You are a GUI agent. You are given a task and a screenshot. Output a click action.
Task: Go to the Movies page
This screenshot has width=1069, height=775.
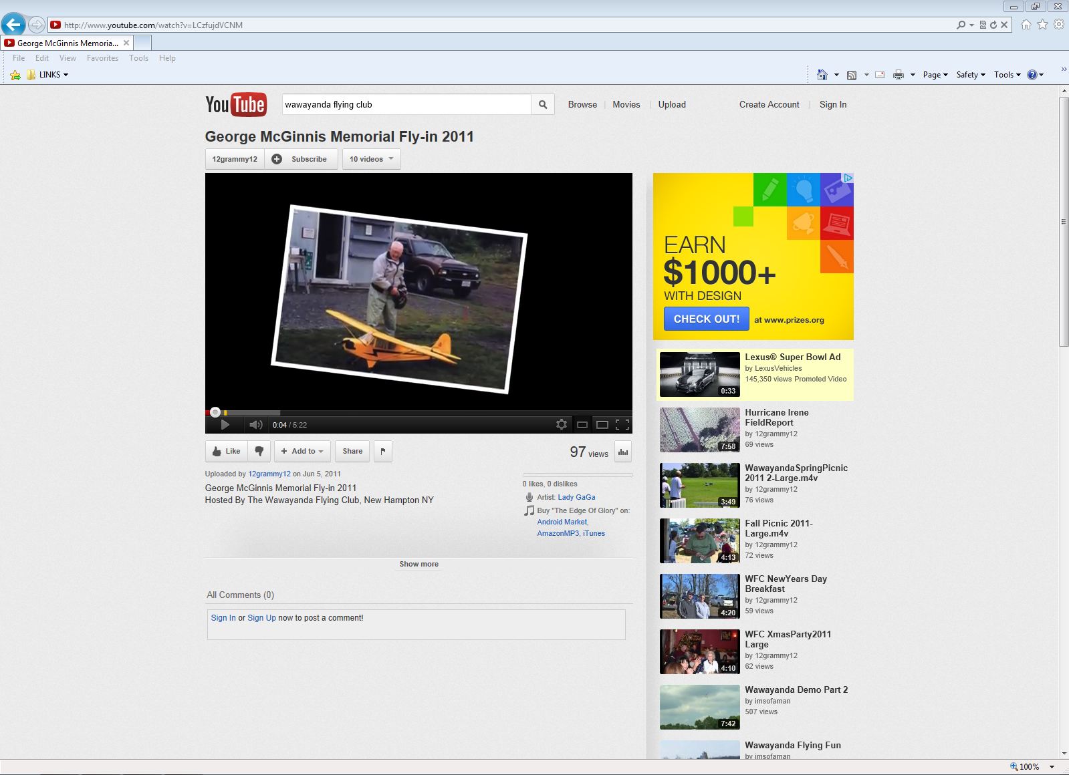coord(626,104)
